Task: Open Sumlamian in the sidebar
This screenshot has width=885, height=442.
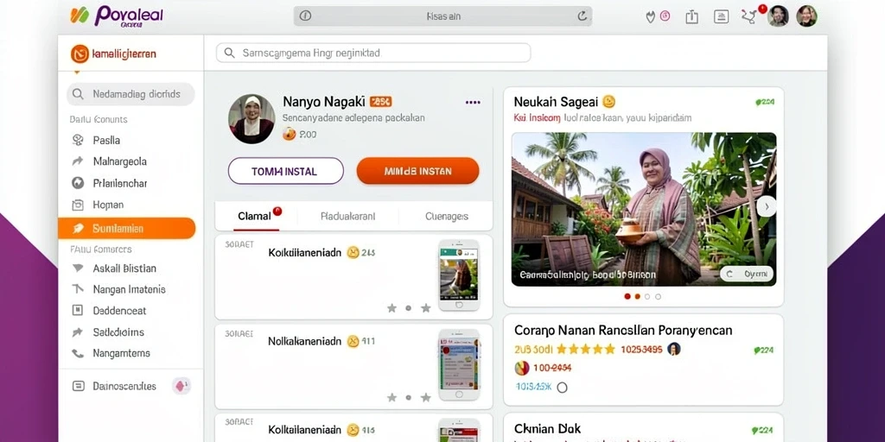Action: point(126,228)
